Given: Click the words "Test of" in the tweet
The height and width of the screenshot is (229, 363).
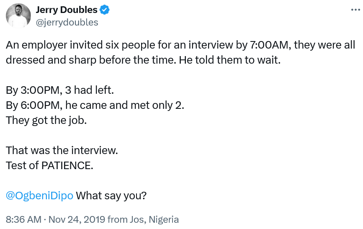Looking at the screenshot, I should 22,165.
